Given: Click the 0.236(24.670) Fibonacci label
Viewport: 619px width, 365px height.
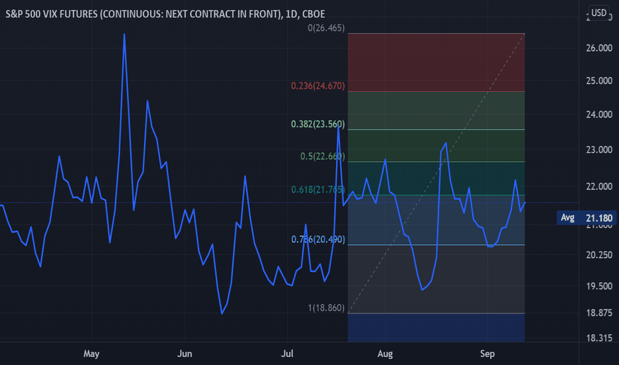Looking at the screenshot, I should pyautogui.click(x=317, y=86).
